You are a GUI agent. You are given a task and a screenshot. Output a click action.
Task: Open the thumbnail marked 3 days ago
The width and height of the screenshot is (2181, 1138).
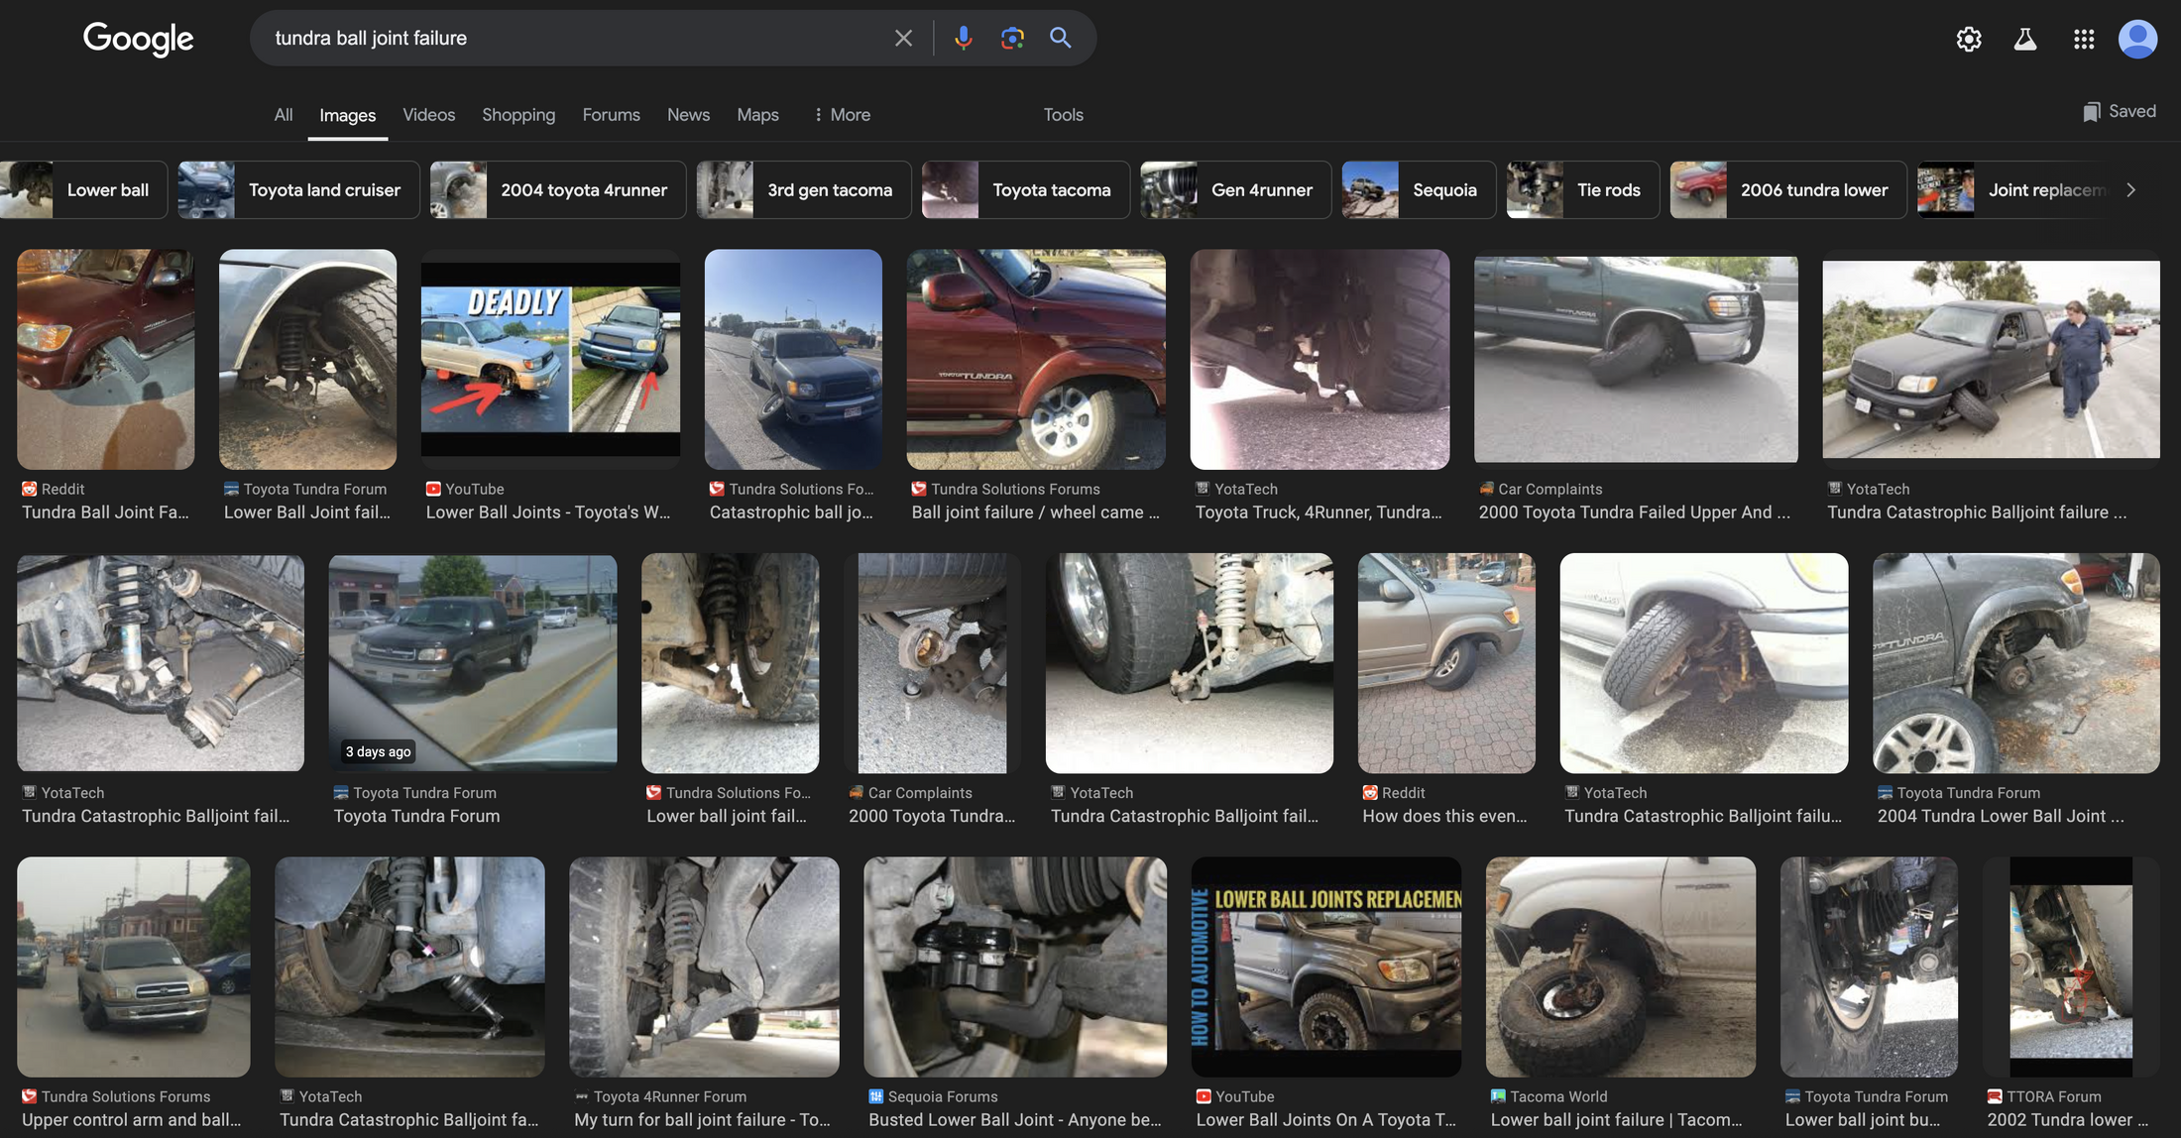coord(472,662)
